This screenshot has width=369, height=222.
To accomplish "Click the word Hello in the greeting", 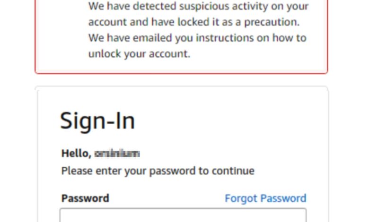I will [x=75, y=154].
